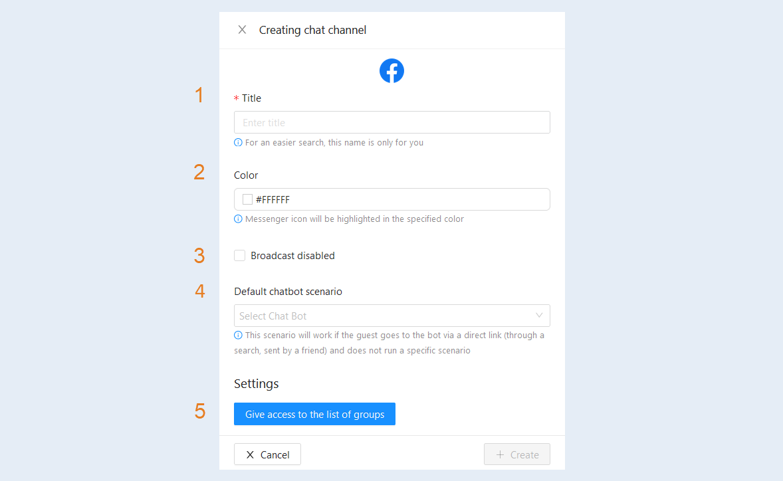The width and height of the screenshot is (783, 481).
Task: Click the white color swatch square
Action: pos(247,199)
